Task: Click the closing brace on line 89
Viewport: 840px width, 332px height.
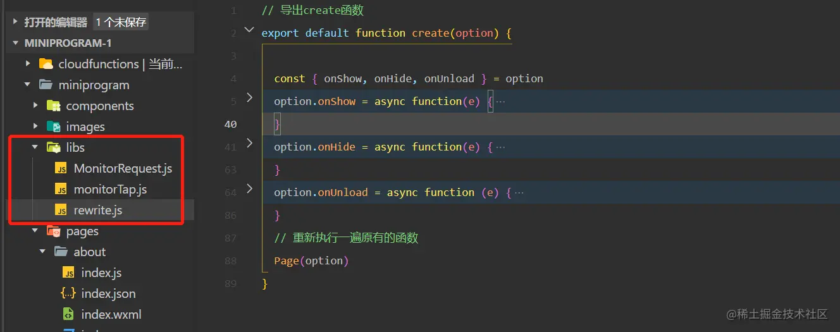Action: pos(265,283)
